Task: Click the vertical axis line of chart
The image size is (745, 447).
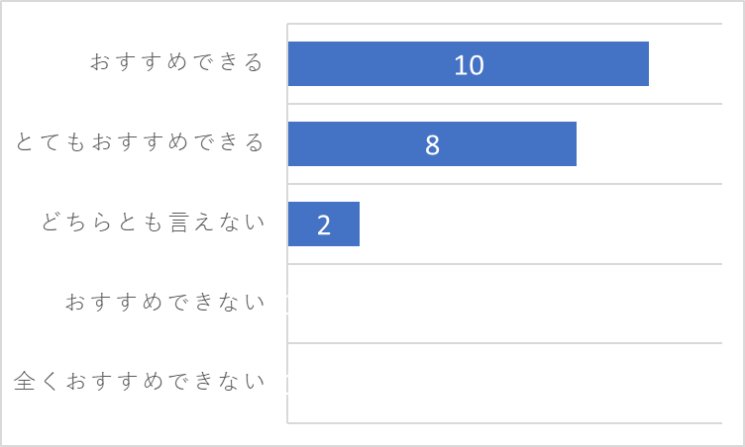Action: click(x=287, y=223)
